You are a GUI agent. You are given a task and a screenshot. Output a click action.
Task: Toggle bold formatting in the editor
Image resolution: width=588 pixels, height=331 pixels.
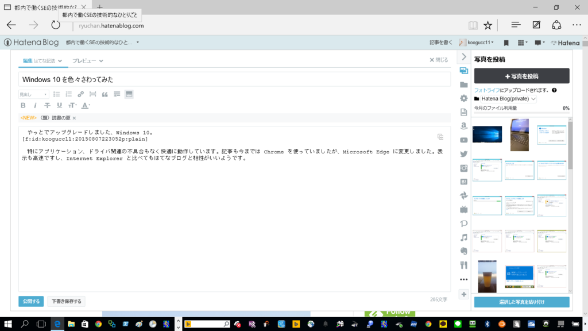[x=23, y=105]
